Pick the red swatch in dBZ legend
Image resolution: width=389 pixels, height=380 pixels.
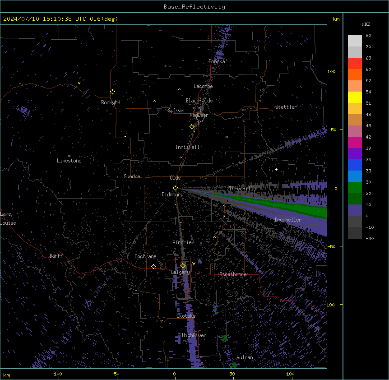click(355, 63)
